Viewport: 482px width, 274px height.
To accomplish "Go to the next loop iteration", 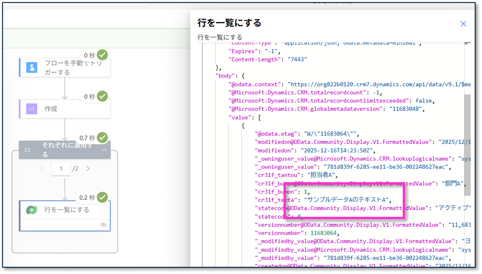I will pos(87,169).
